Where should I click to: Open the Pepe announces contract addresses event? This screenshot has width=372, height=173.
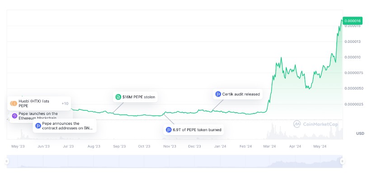(x=65, y=126)
